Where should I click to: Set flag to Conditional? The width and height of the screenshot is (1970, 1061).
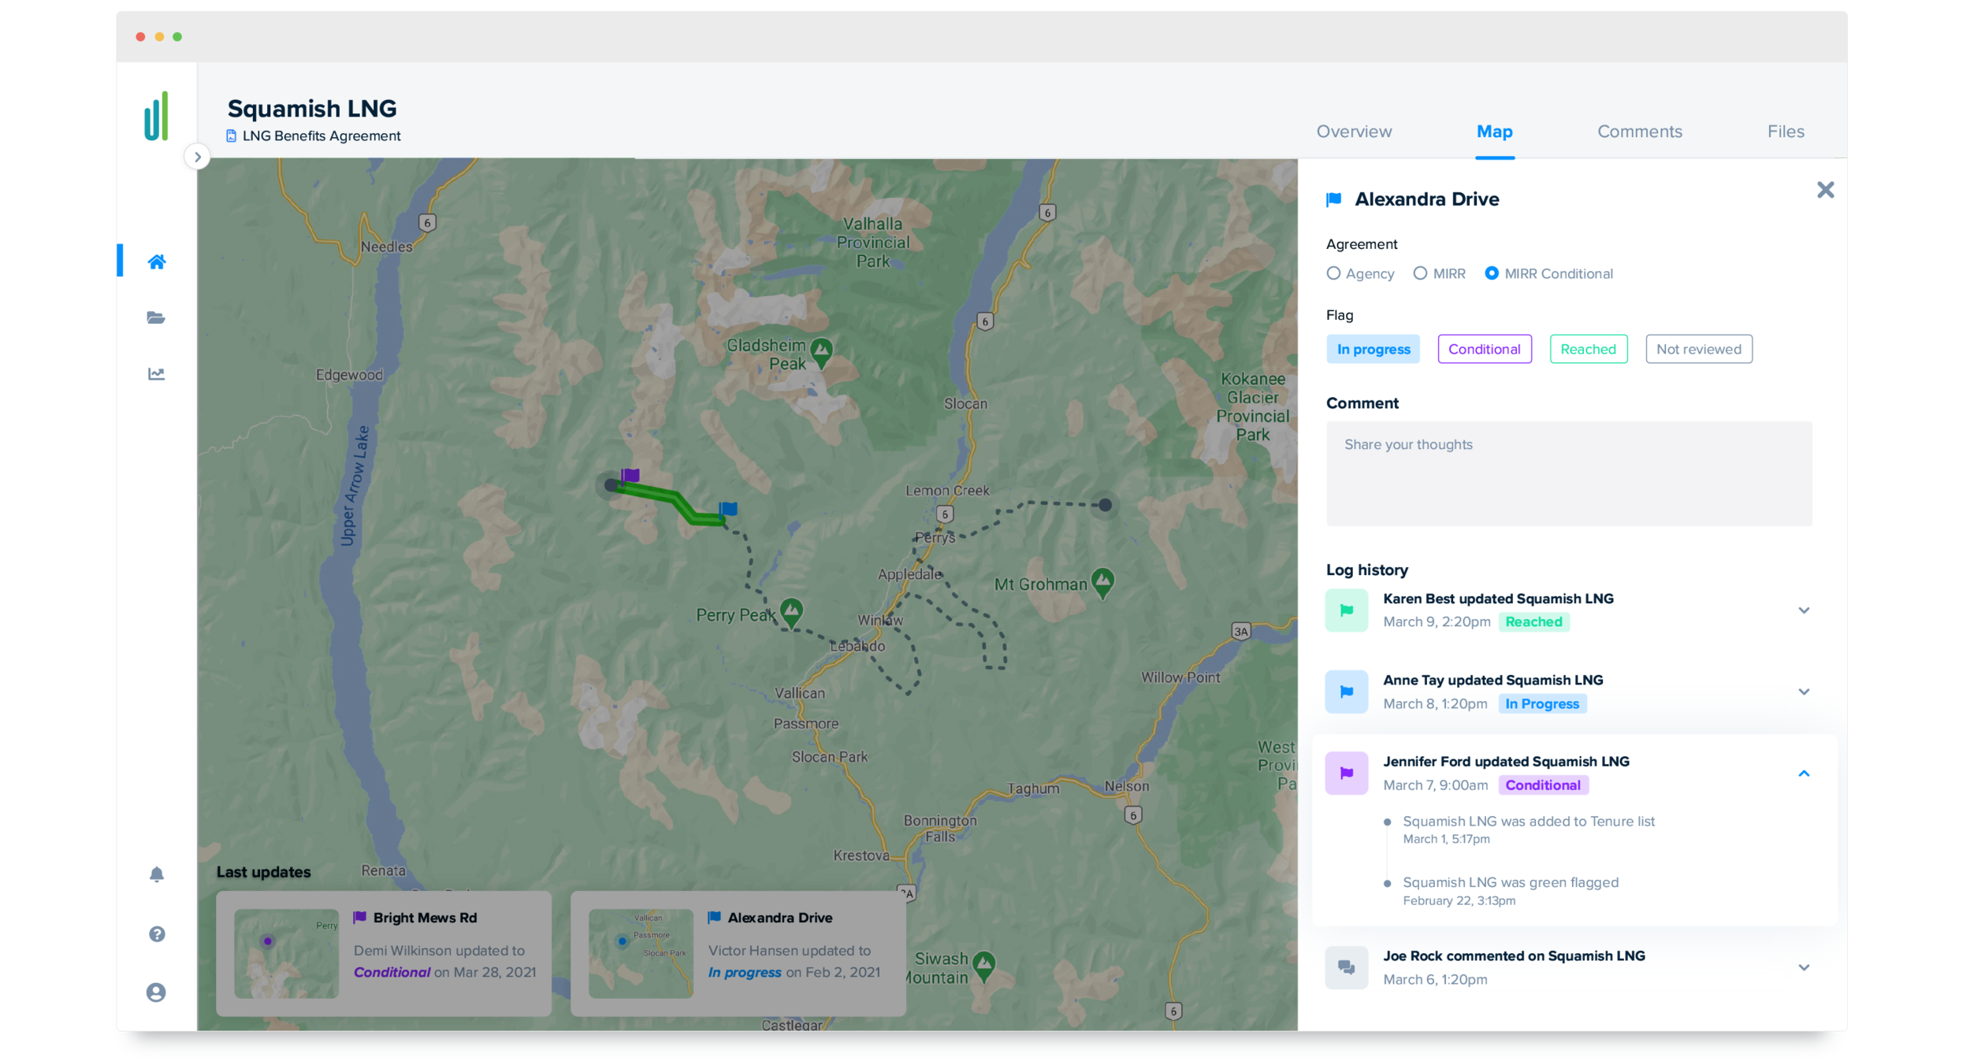click(x=1484, y=349)
